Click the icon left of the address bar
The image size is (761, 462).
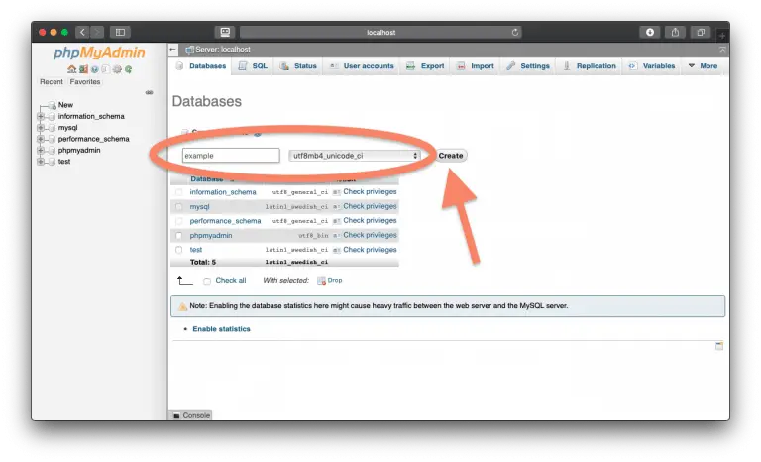tap(225, 32)
